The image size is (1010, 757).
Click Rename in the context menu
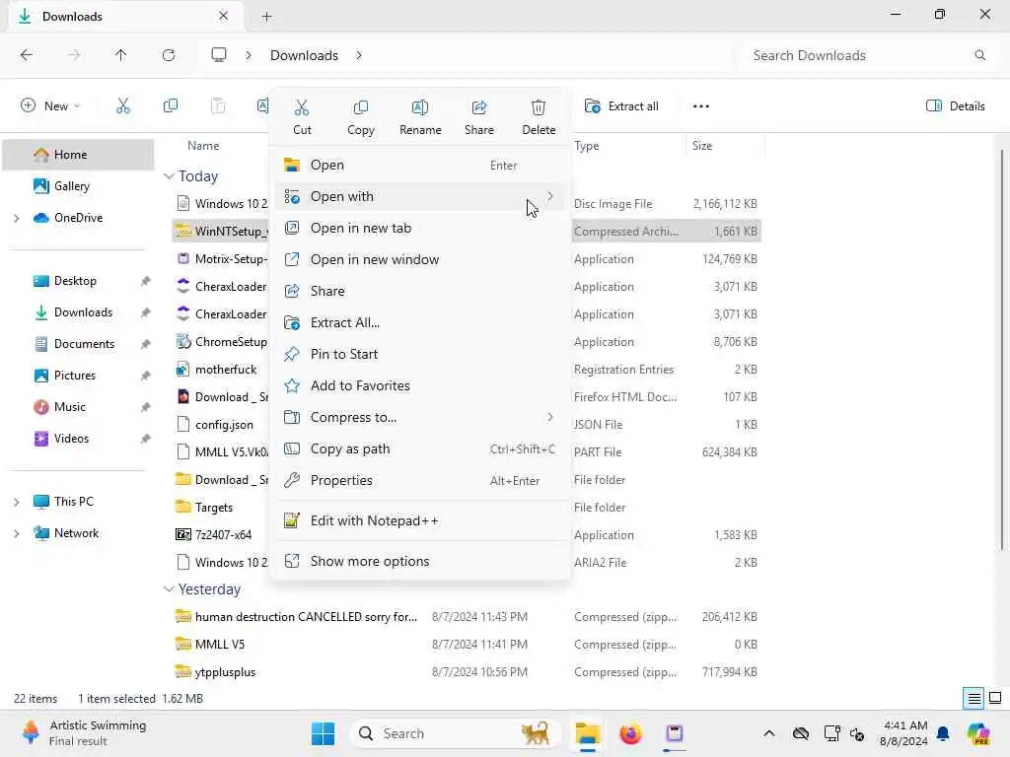click(x=420, y=117)
